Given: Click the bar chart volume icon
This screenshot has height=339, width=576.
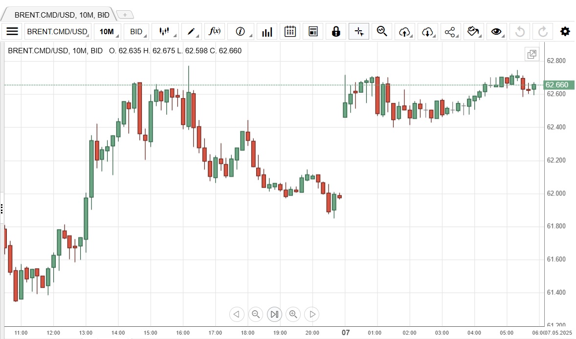Looking at the screenshot, I should pos(267,32).
